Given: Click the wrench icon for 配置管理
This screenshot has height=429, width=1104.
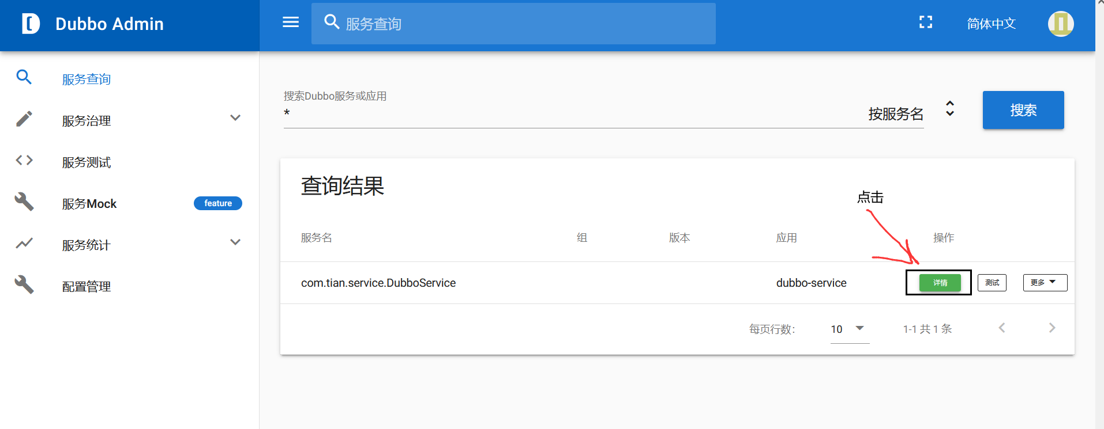Looking at the screenshot, I should tap(24, 284).
